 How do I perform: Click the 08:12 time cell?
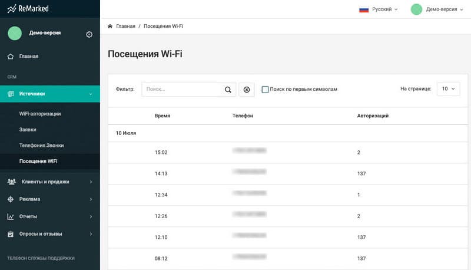click(161, 259)
